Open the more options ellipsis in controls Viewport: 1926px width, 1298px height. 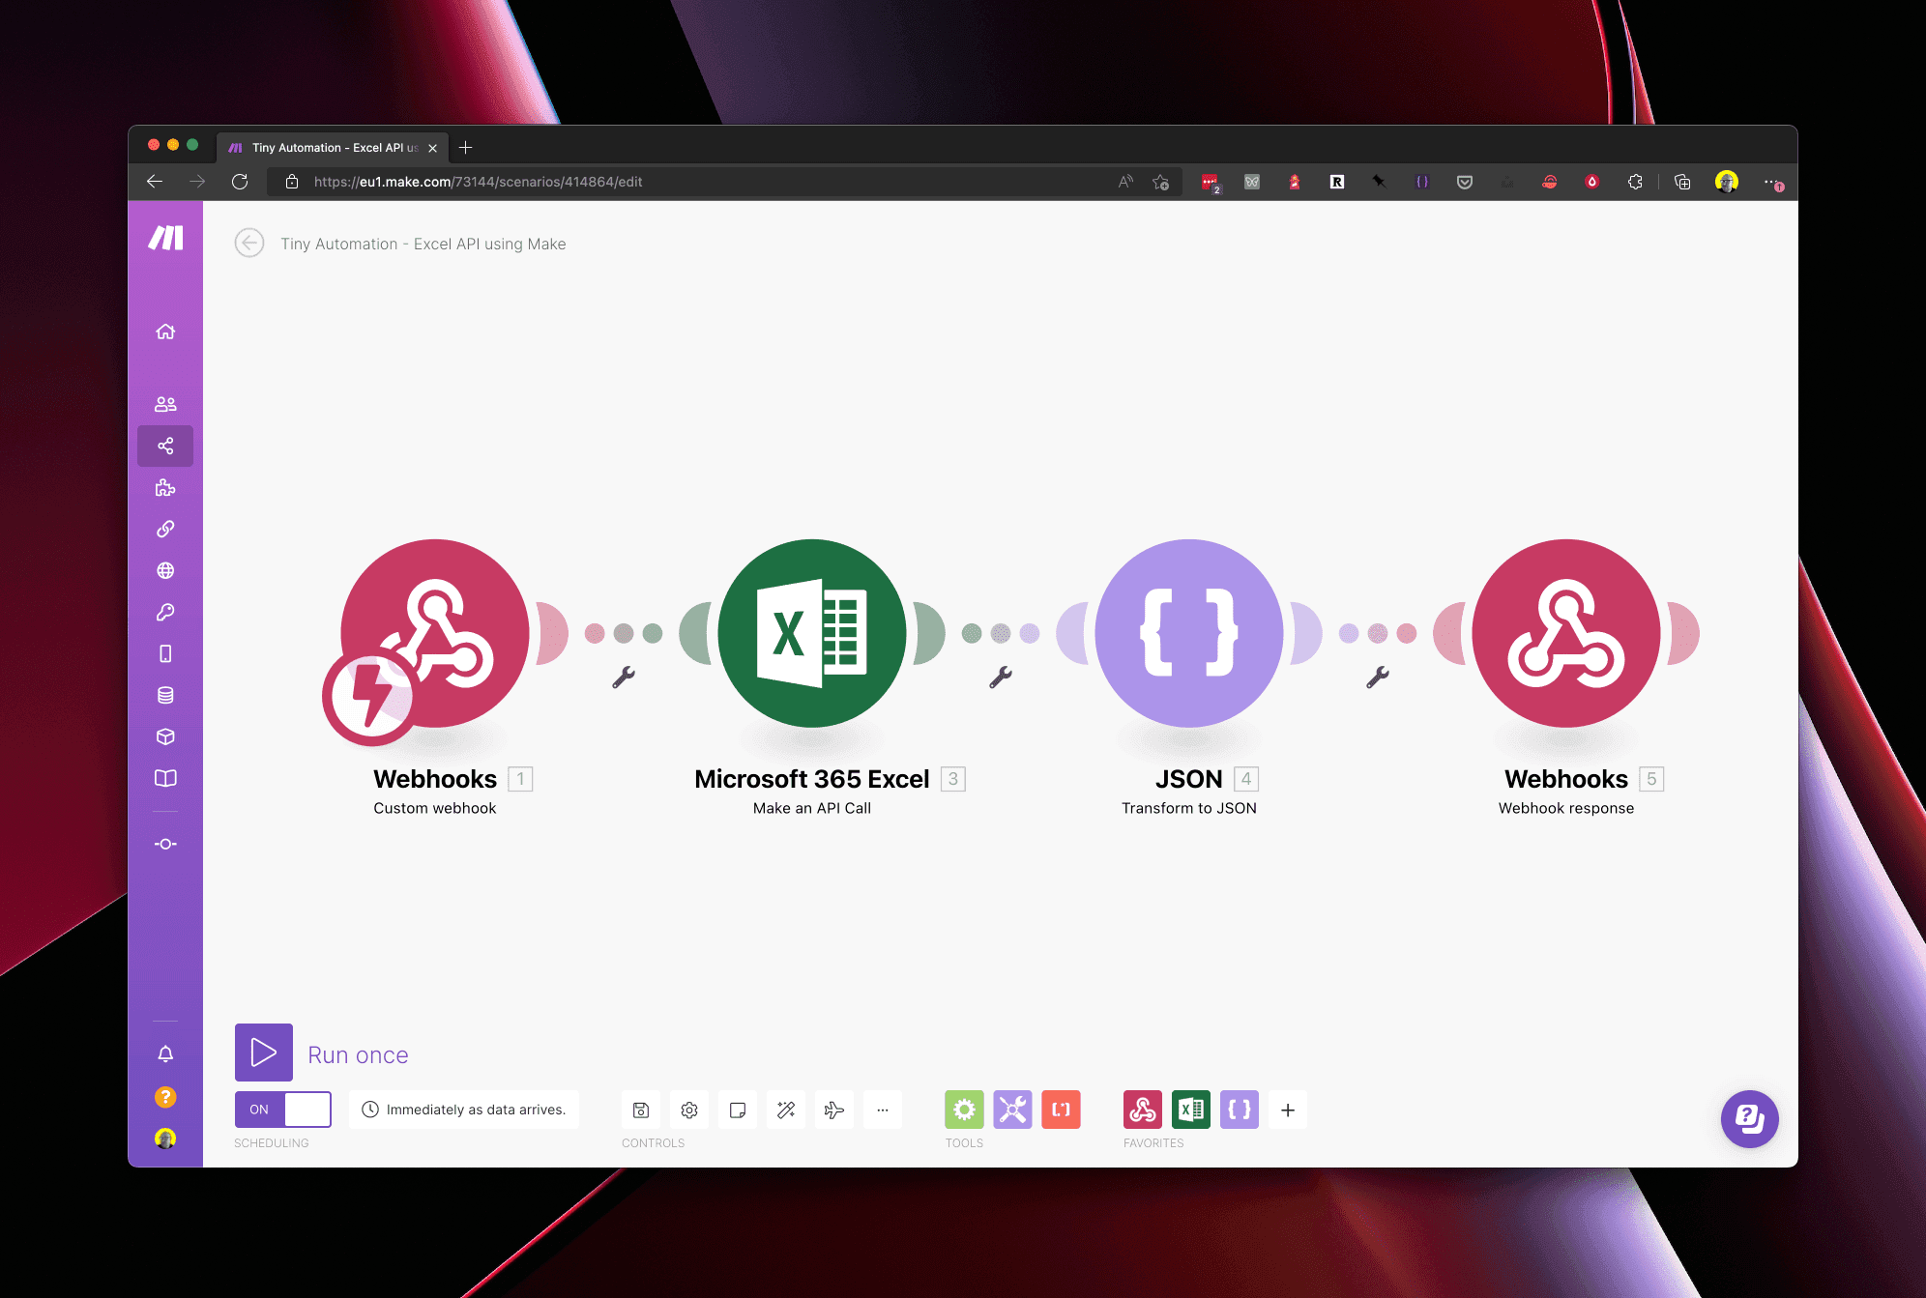pyautogui.click(x=883, y=1110)
